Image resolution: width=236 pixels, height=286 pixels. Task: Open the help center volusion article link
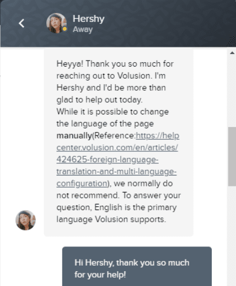118,159
